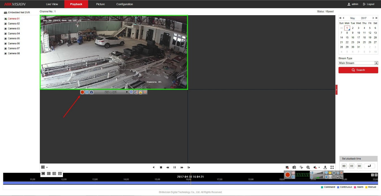The image size is (381, 196).
Task: Click the scissors clip video icon
Action: (301, 167)
